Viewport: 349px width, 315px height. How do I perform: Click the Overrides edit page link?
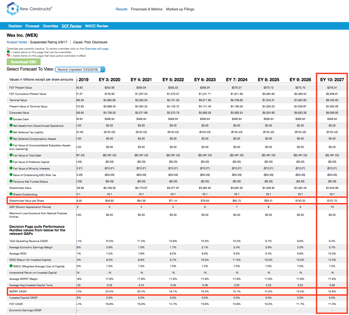coord(96,49)
